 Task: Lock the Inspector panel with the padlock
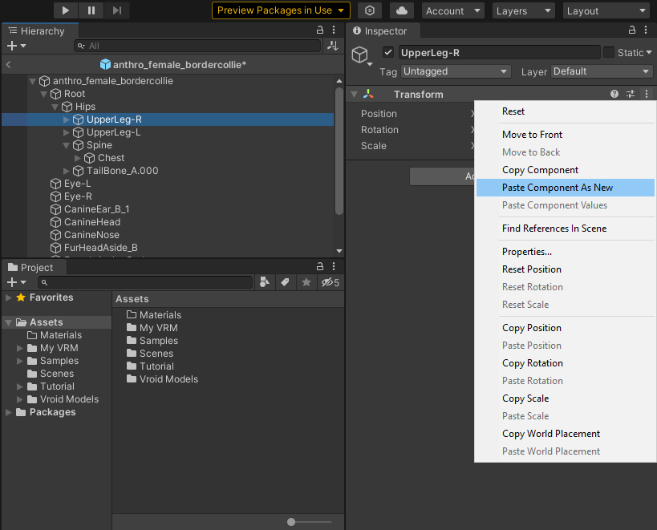click(632, 30)
